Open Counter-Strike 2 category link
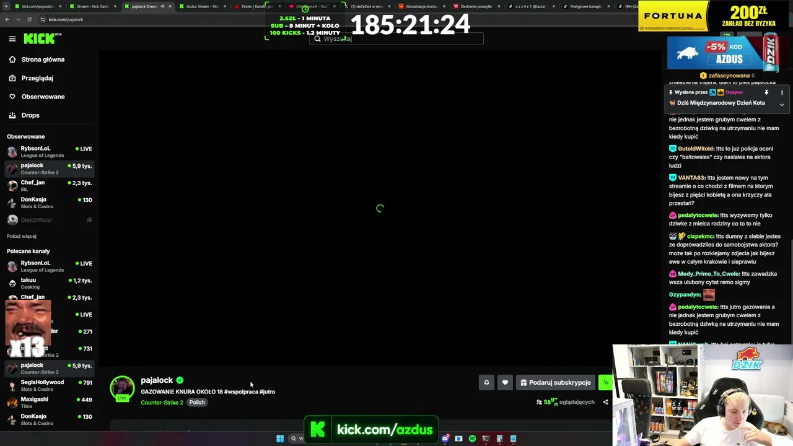The image size is (793, 446). [x=162, y=403]
